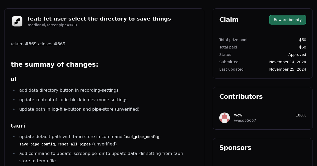The height and width of the screenshot is (166, 317).
Task: Click the @asd55667 username
Action: [245, 120]
